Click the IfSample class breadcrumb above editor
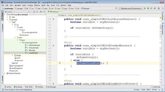The height and width of the screenshot is (92, 165). point(62,15)
